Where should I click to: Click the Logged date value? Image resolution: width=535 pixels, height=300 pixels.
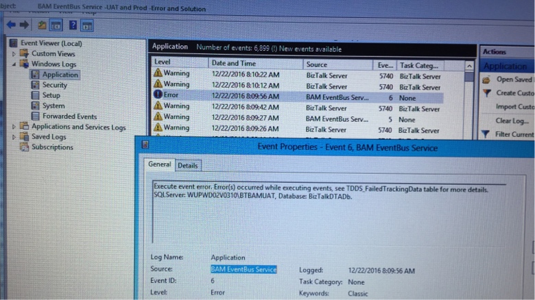point(381,271)
